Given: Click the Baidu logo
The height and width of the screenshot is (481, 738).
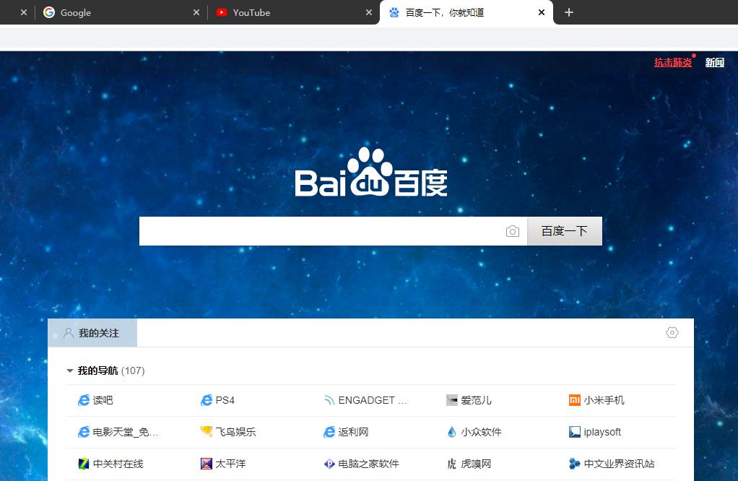Looking at the screenshot, I should click(371, 172).
